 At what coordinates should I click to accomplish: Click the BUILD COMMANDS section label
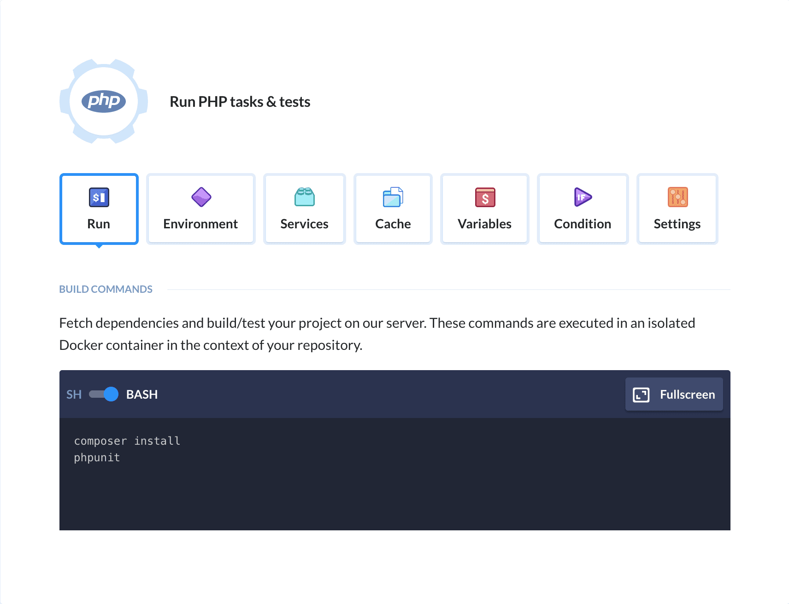coord(106,289)
